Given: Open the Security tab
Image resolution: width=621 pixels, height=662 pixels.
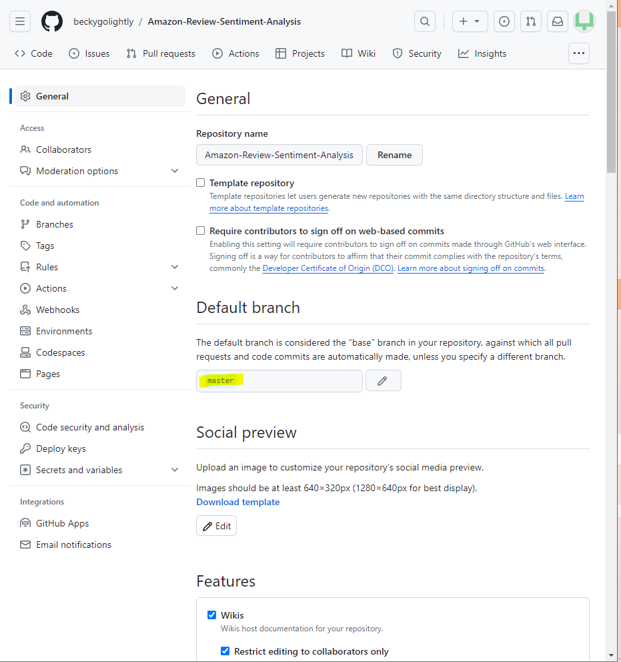Looking at the screenshot, I should [x=417, y=53].
